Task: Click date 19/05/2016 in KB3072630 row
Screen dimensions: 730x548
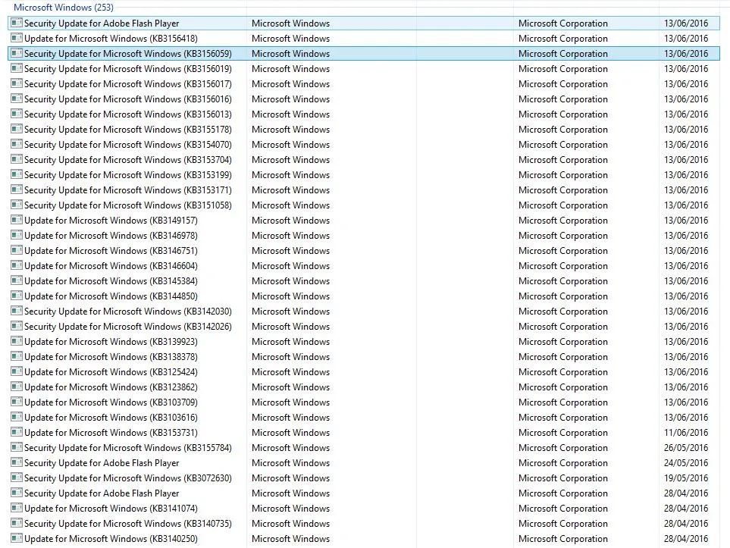Action: coord(686,478)
